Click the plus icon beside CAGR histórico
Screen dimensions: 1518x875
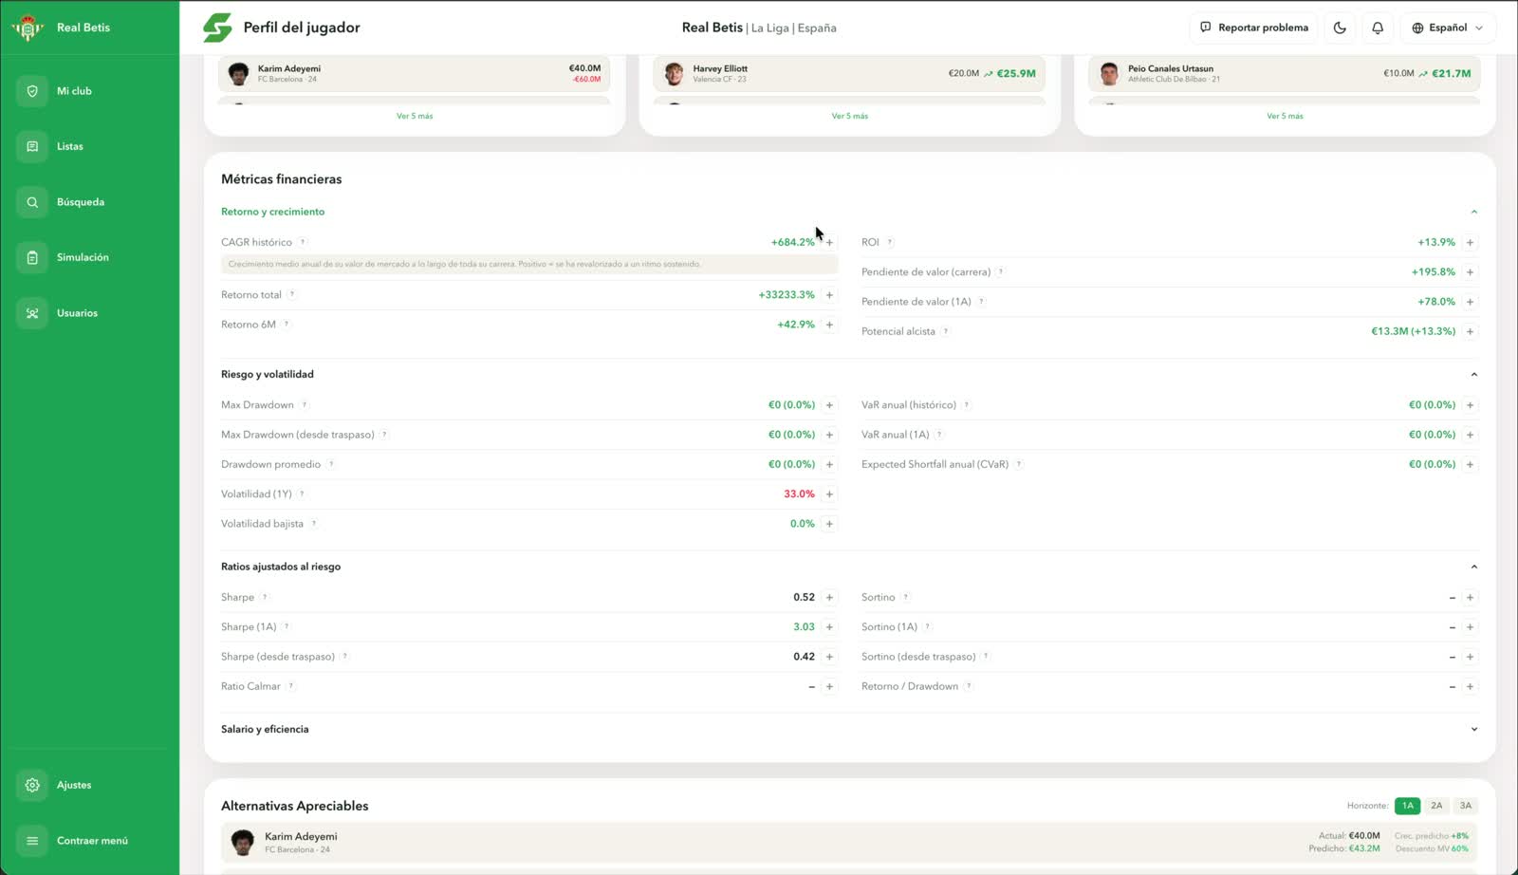click(x=829, y=242)
